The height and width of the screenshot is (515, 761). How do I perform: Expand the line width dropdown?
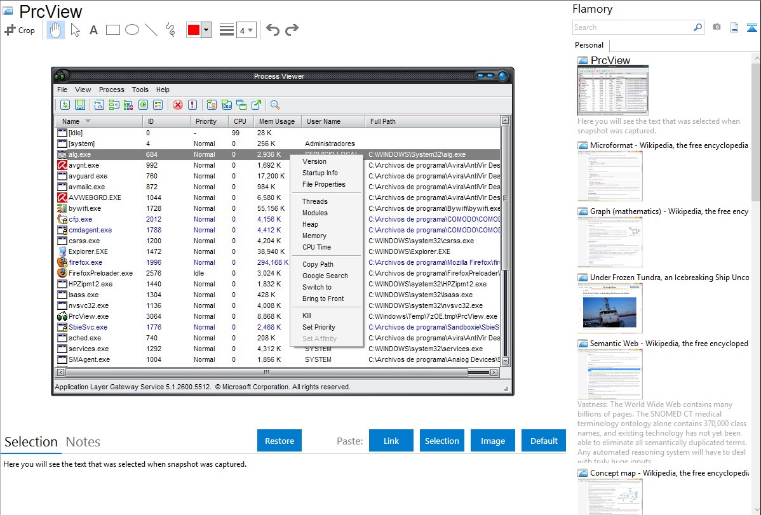click(x=246, y=30)
